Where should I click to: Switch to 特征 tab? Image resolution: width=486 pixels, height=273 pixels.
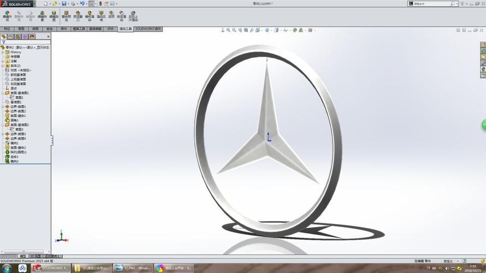(7, 29)
